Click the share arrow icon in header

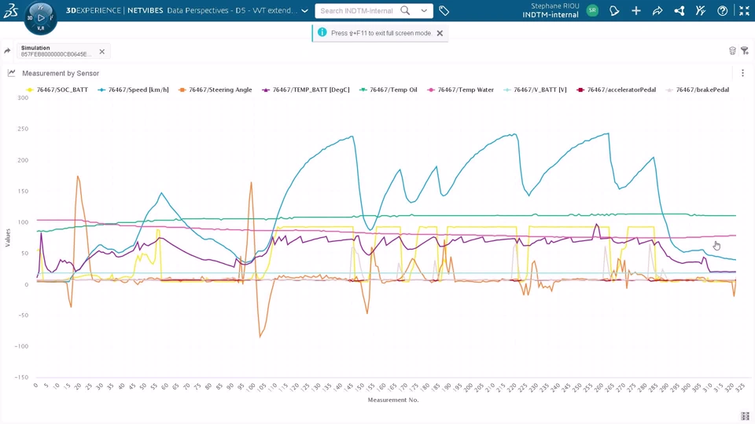click(x=657, y=10)
